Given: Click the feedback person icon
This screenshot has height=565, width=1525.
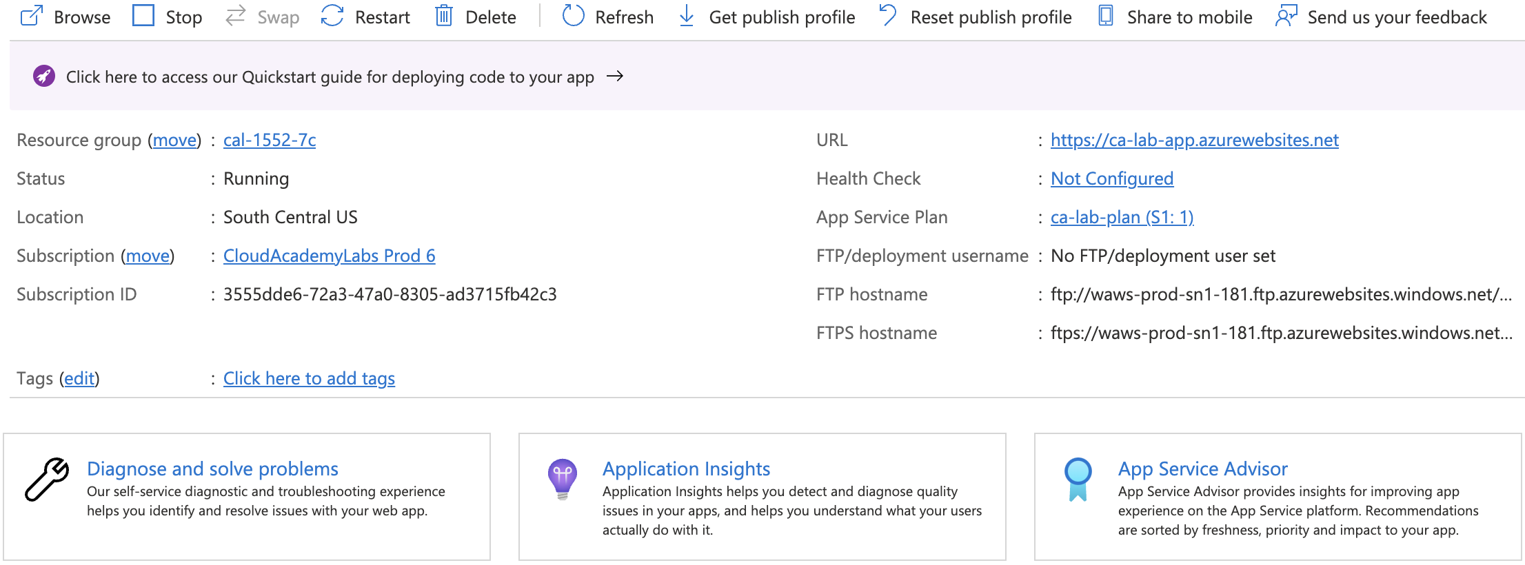Looking at the screenshot, I should (x=1286, y=16).
